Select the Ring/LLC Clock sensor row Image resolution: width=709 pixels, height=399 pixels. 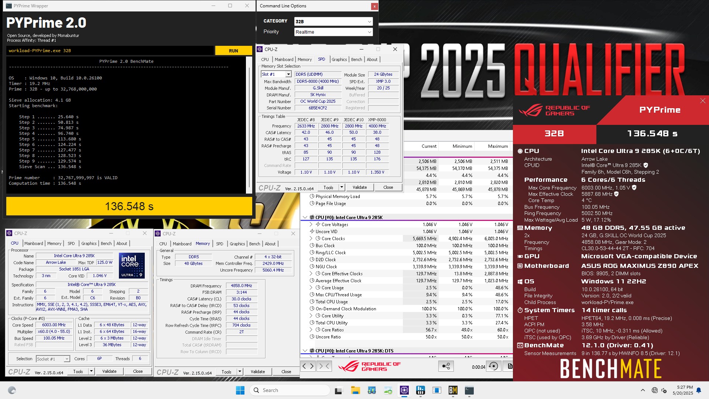[406, 252]
